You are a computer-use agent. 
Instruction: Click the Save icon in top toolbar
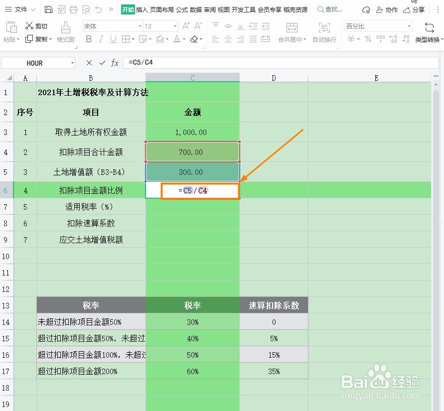[48, 9]
